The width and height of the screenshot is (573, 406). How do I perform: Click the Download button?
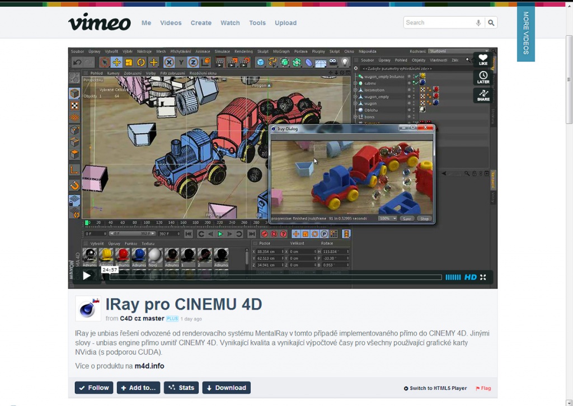point(227,388)
